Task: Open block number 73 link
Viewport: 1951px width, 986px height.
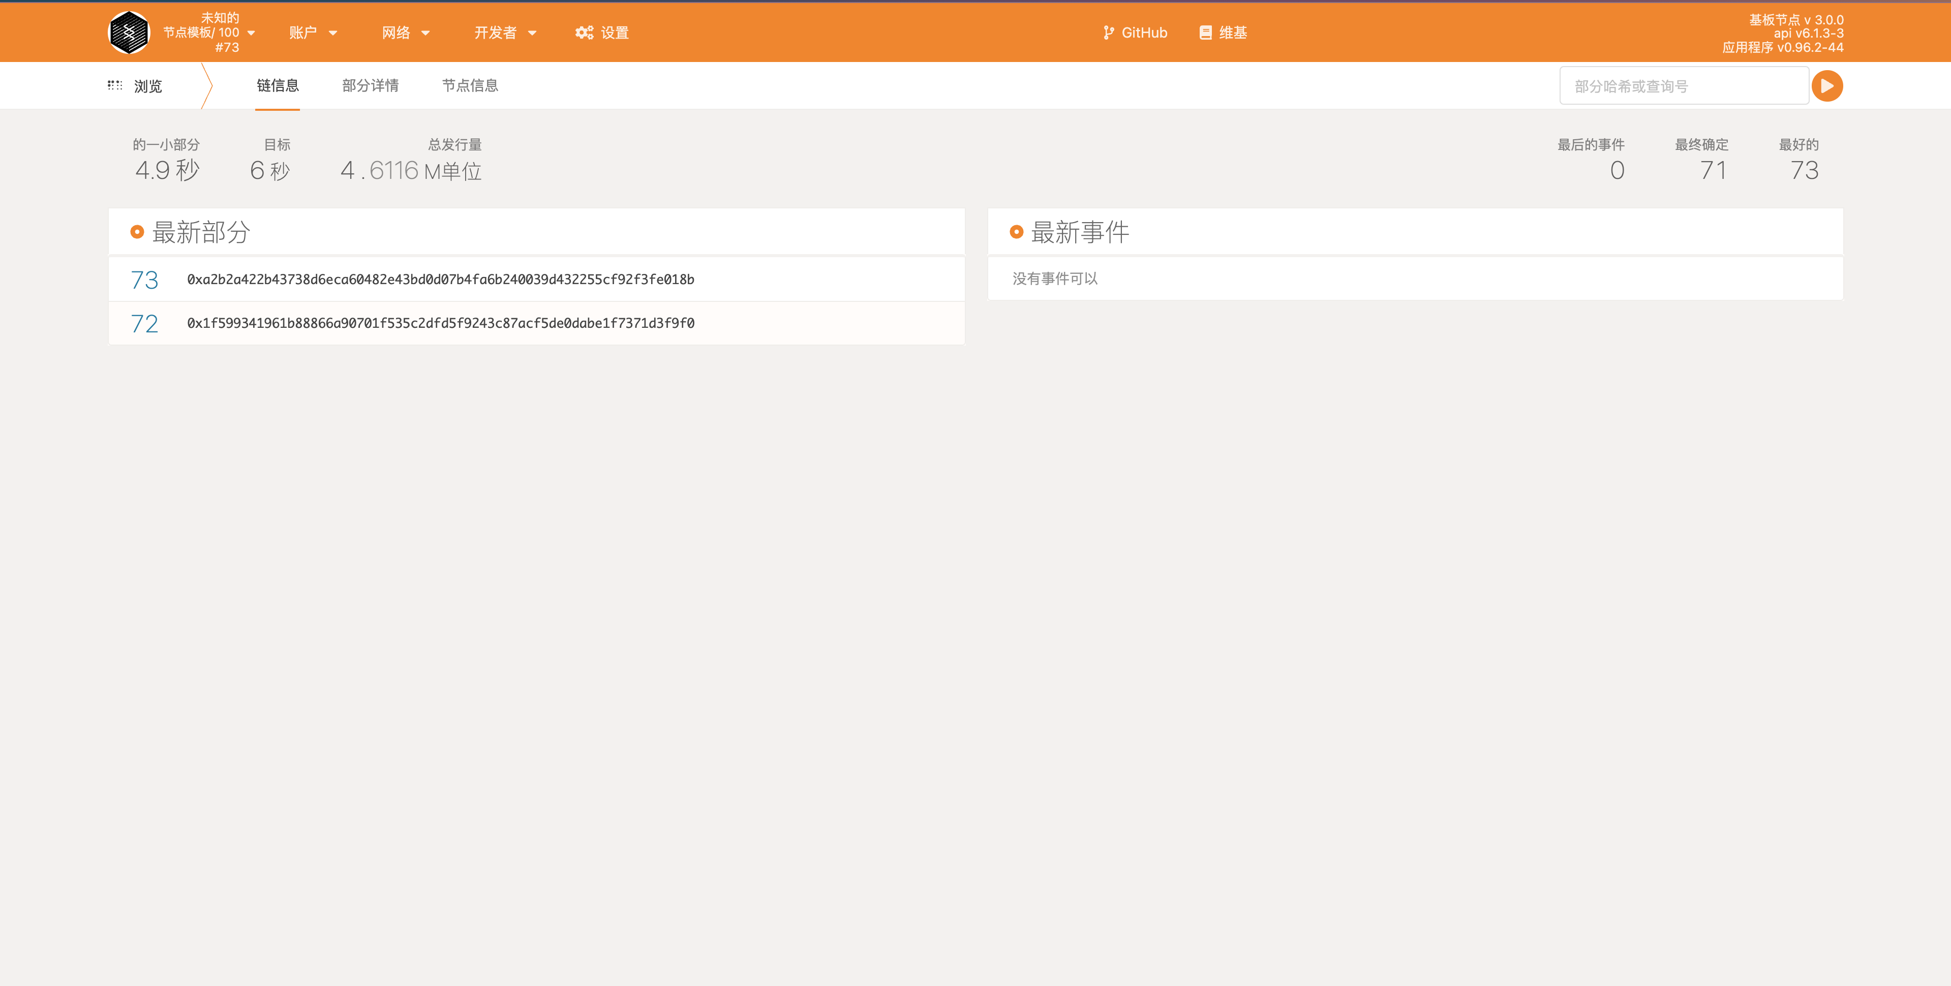Action: (144, 280)
